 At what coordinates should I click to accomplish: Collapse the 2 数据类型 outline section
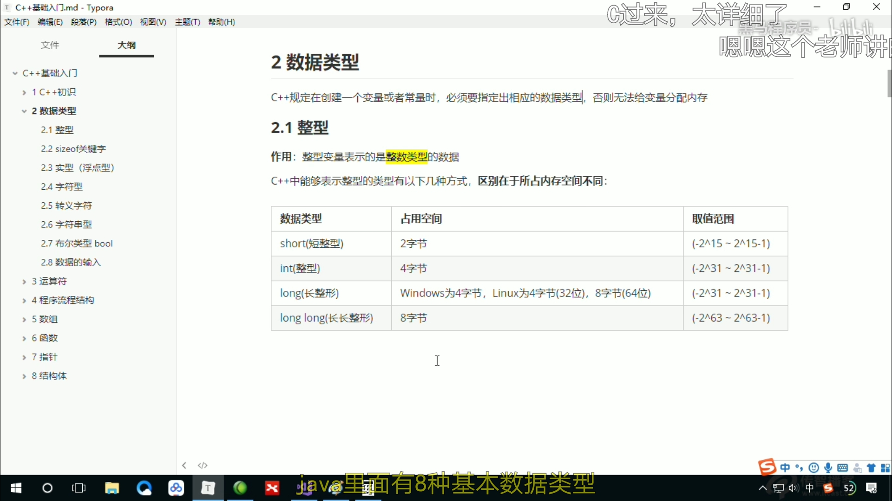pyautogui.click(x=24, y=111)
